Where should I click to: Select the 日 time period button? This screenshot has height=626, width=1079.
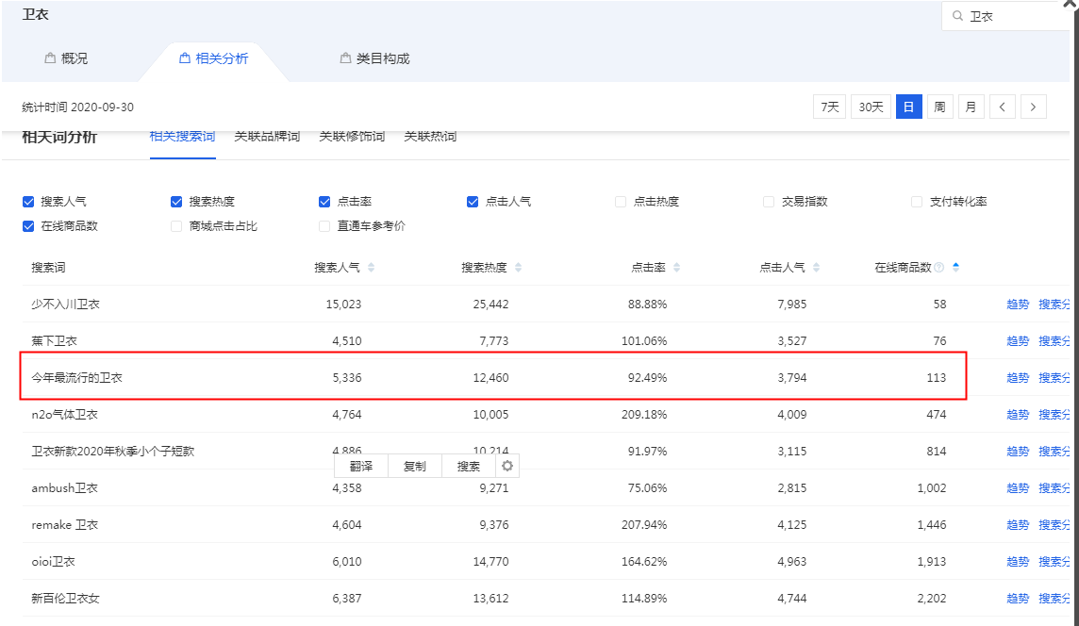[908, 107]
